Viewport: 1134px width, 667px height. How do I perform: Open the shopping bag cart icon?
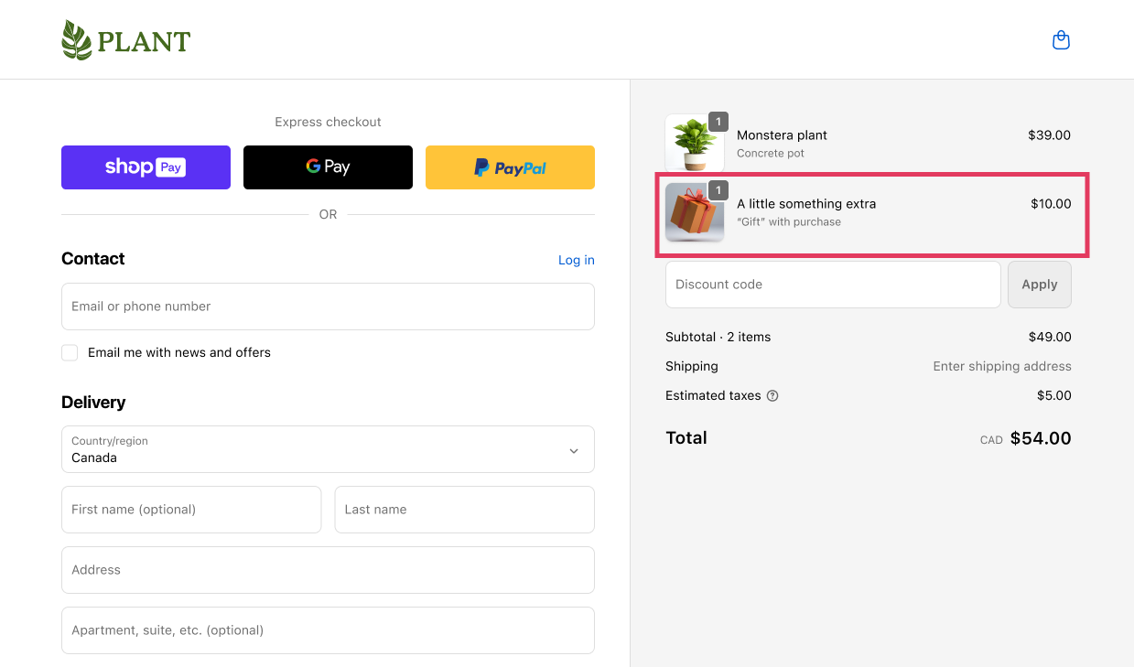tap(1061, 40)
